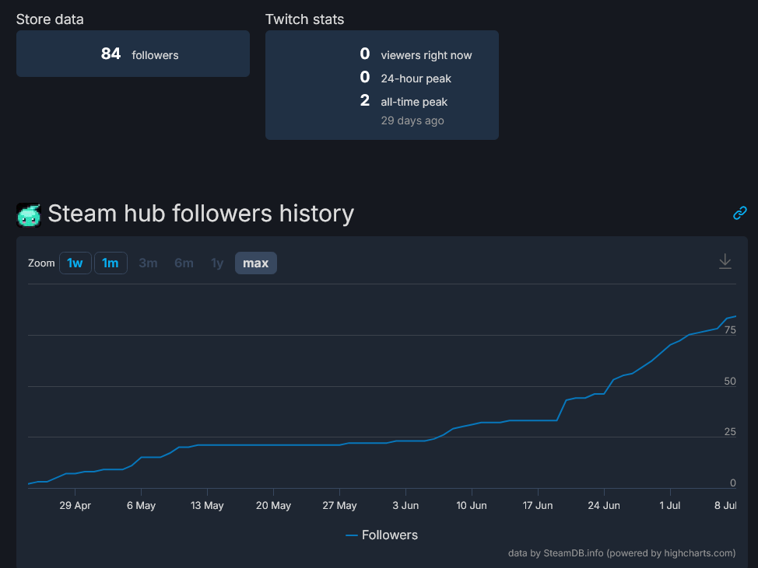The image size is (758, 568).
Task: Click the chart permalink chain icon
Action: pyautogui.click(x=739, y=213)
